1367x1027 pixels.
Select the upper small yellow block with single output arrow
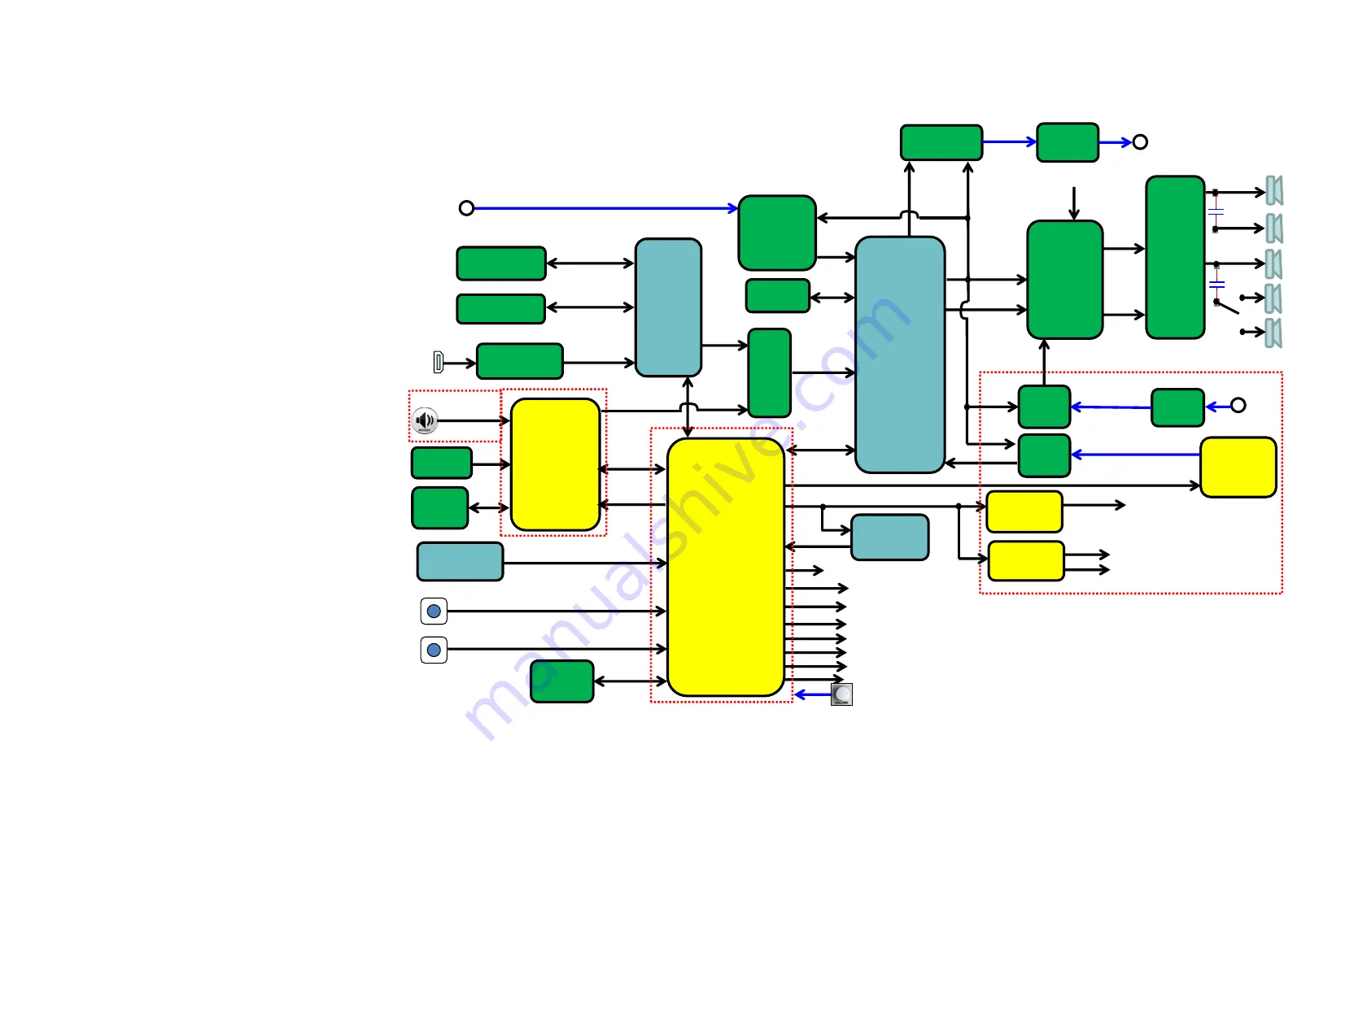point(1024,511)
